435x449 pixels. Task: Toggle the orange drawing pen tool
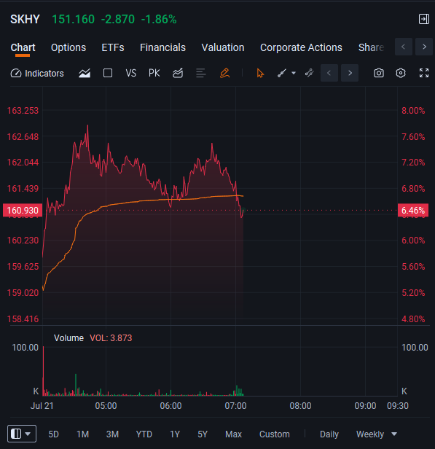(224, 73)
